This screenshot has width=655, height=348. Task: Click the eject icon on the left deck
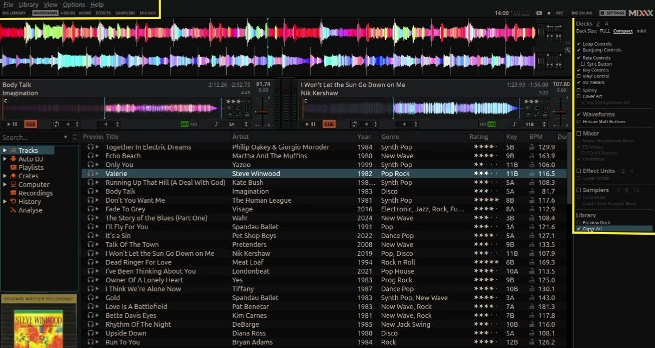(x=230, y=114)
